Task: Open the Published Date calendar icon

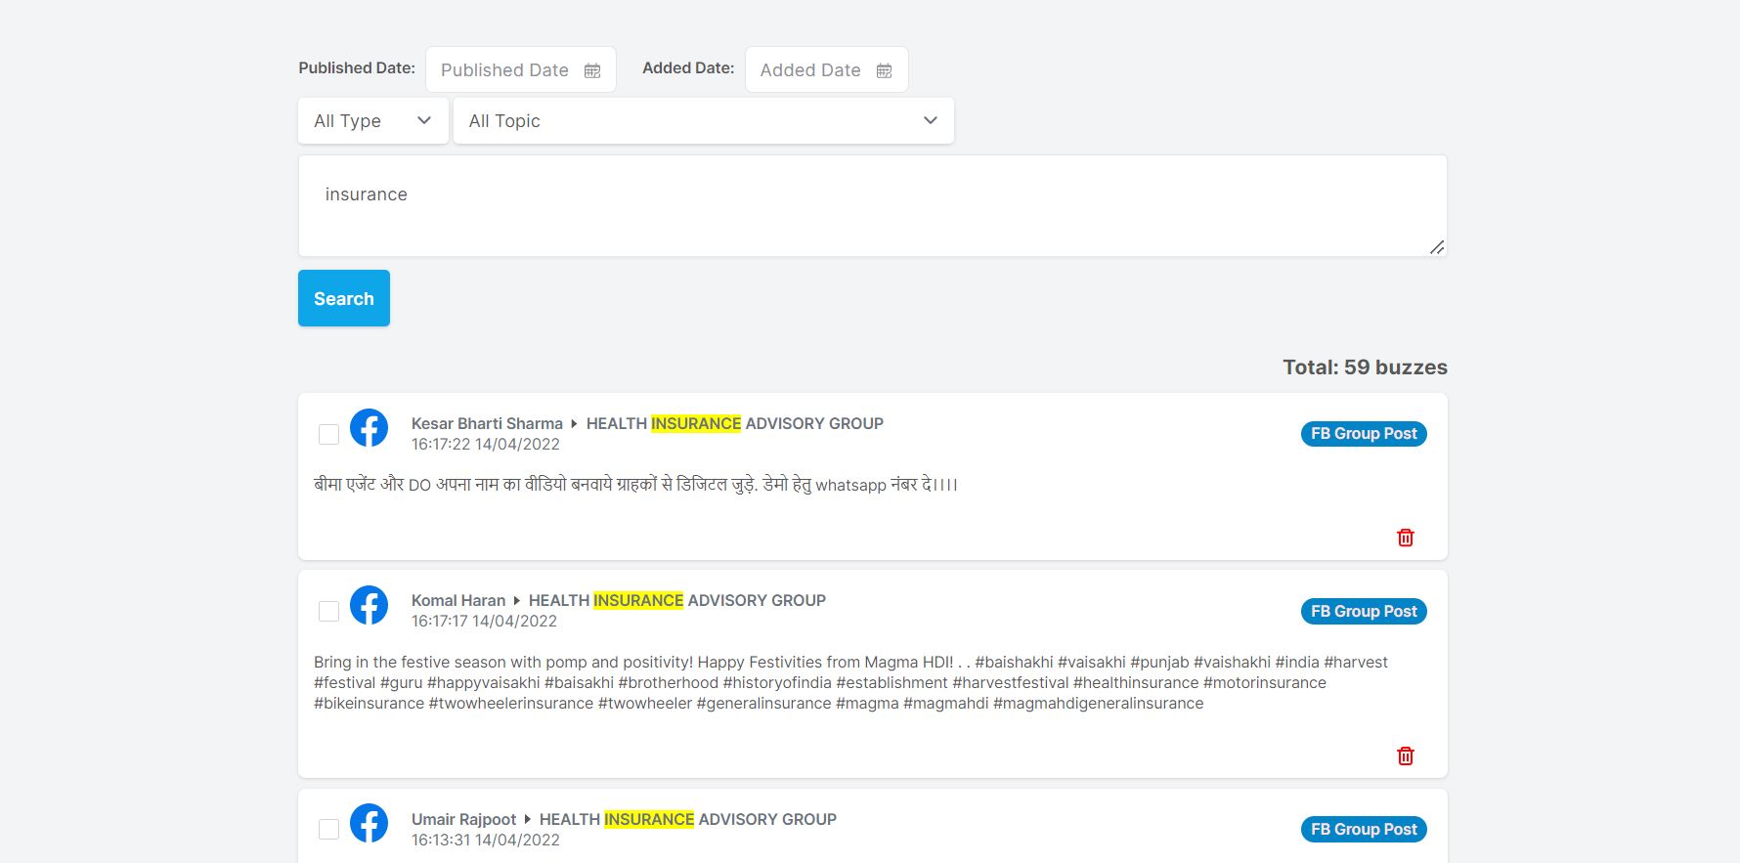Action: 592,70
